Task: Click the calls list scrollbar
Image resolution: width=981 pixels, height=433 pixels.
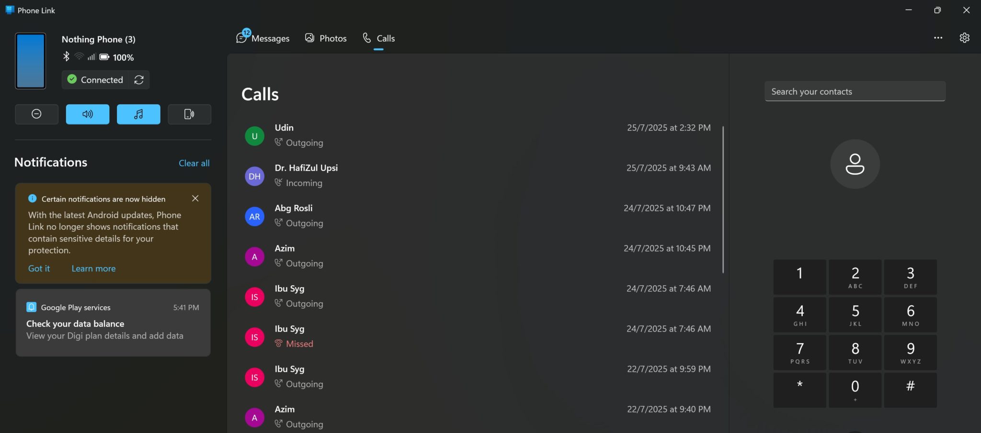Action: (723, 200)
